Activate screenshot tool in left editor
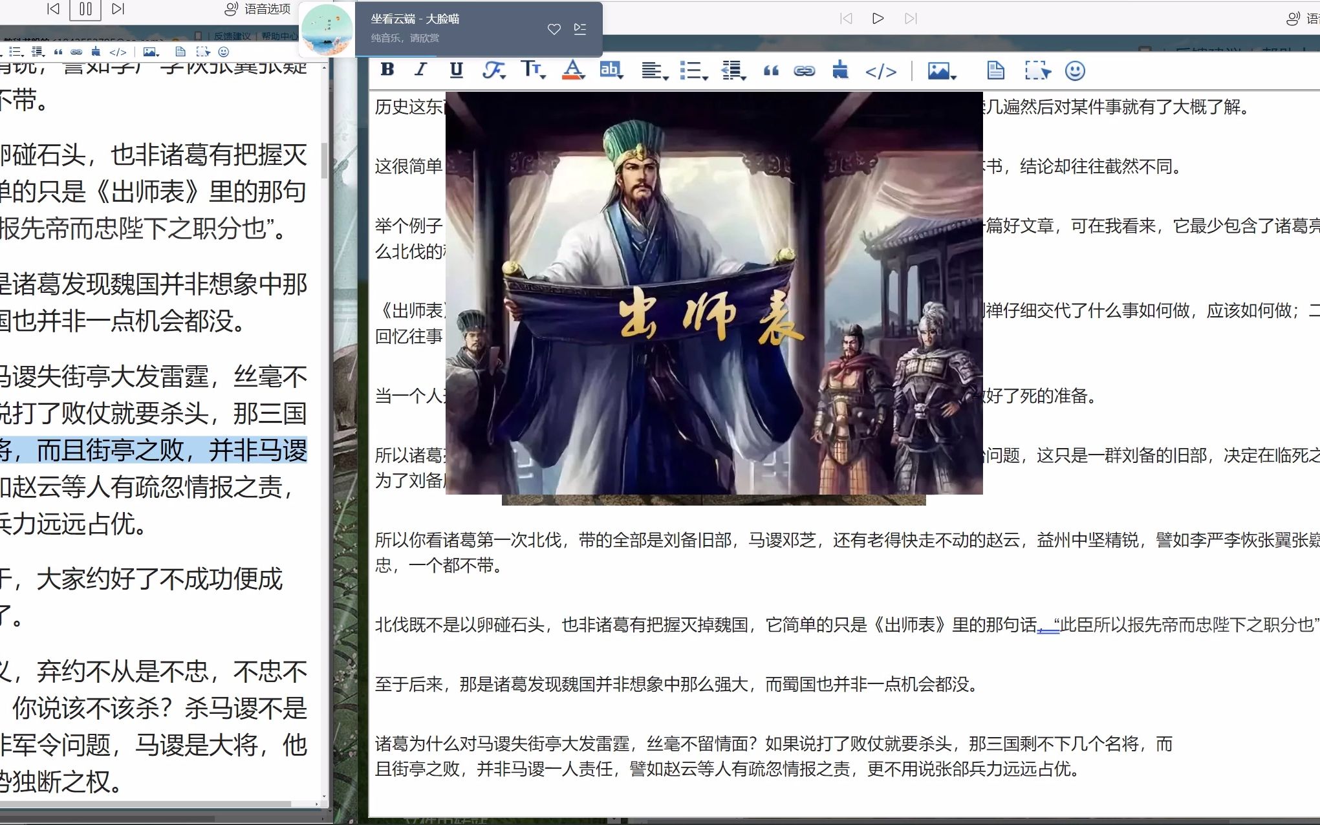1320x825 pixels. (x=203, y=52)
